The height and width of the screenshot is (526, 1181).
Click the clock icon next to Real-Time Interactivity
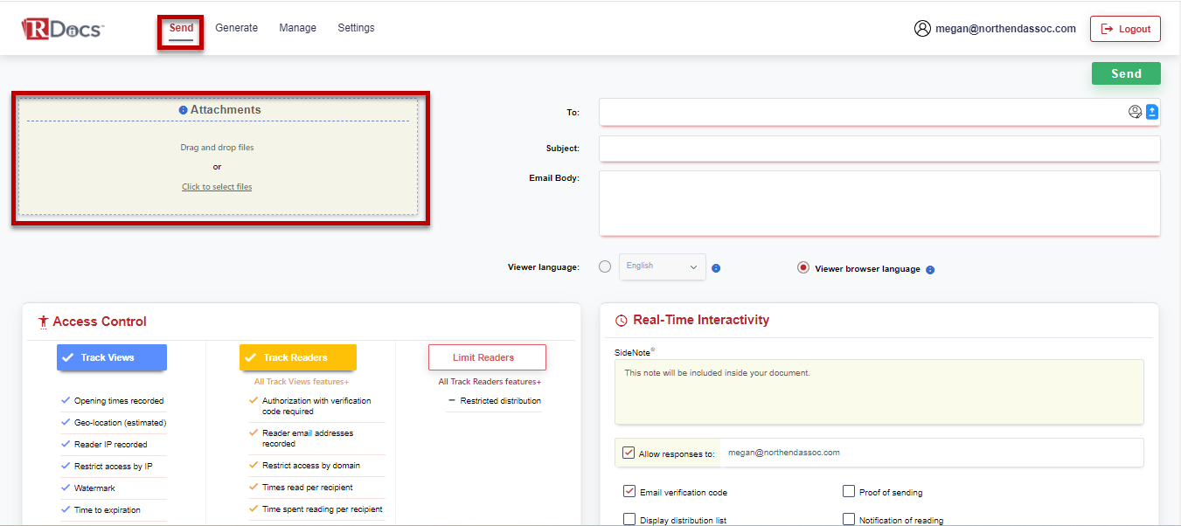click(x=620, y=320)
